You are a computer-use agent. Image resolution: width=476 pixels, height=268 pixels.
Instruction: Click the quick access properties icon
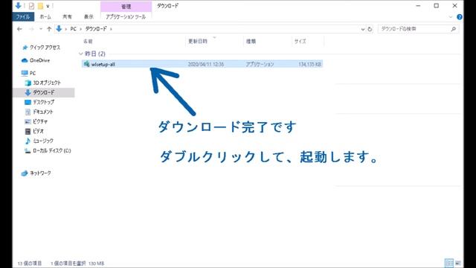tap(31, 6)
